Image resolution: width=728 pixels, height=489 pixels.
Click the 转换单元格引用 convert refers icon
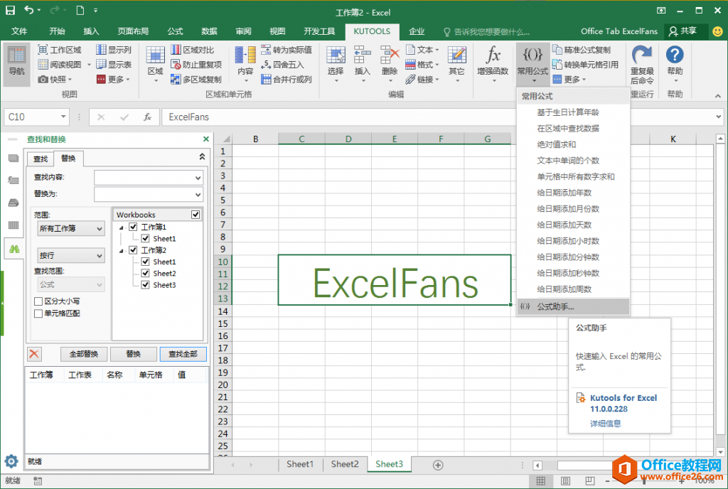[x=557, y=65]
